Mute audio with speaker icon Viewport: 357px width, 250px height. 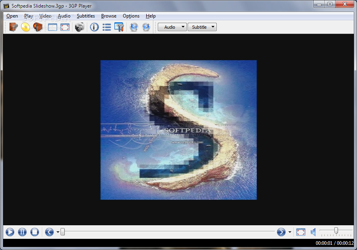tap(313, 232)
